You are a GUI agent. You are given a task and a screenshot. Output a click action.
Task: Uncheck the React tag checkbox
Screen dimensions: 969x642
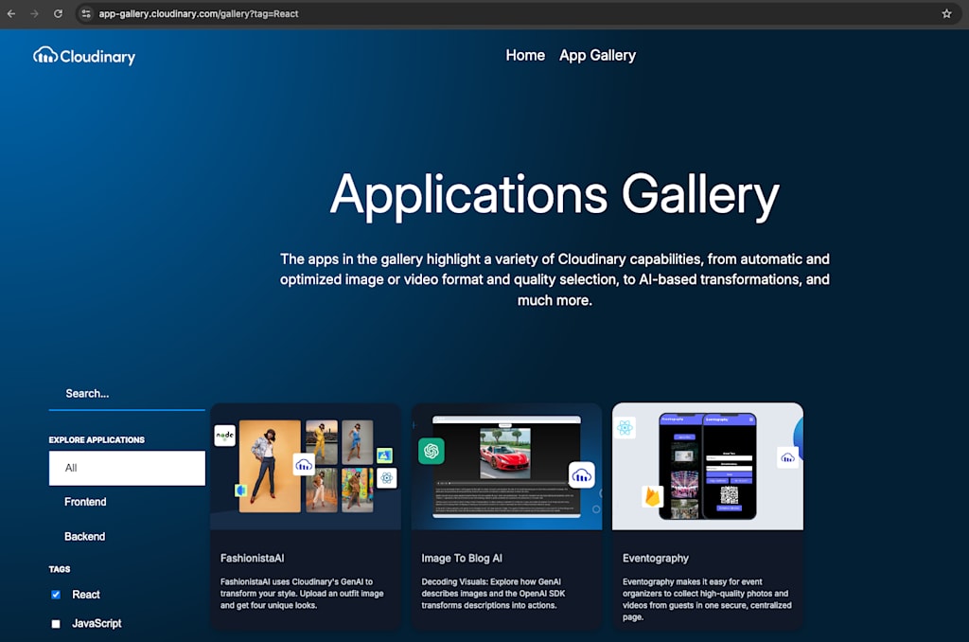tap(56, 595)
